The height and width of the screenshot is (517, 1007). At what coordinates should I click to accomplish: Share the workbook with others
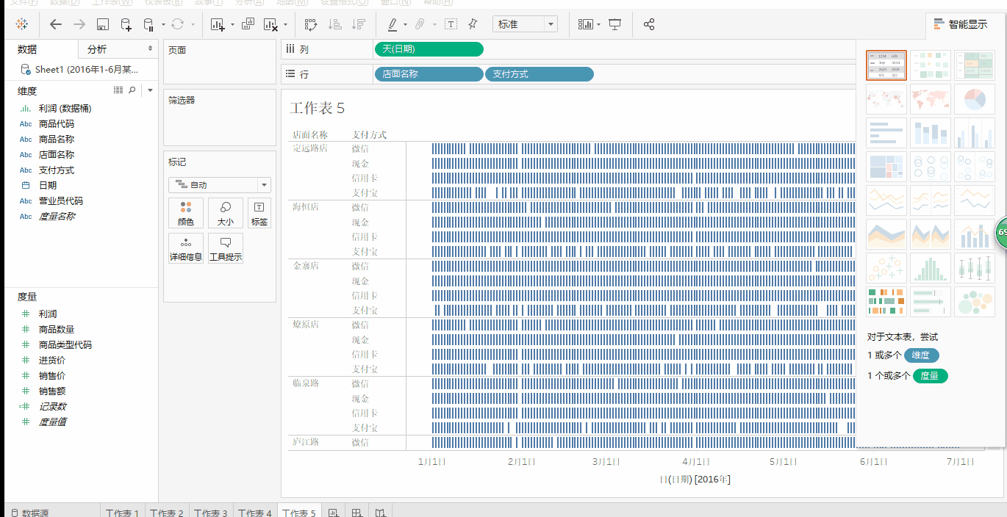[x=648, y=24]
